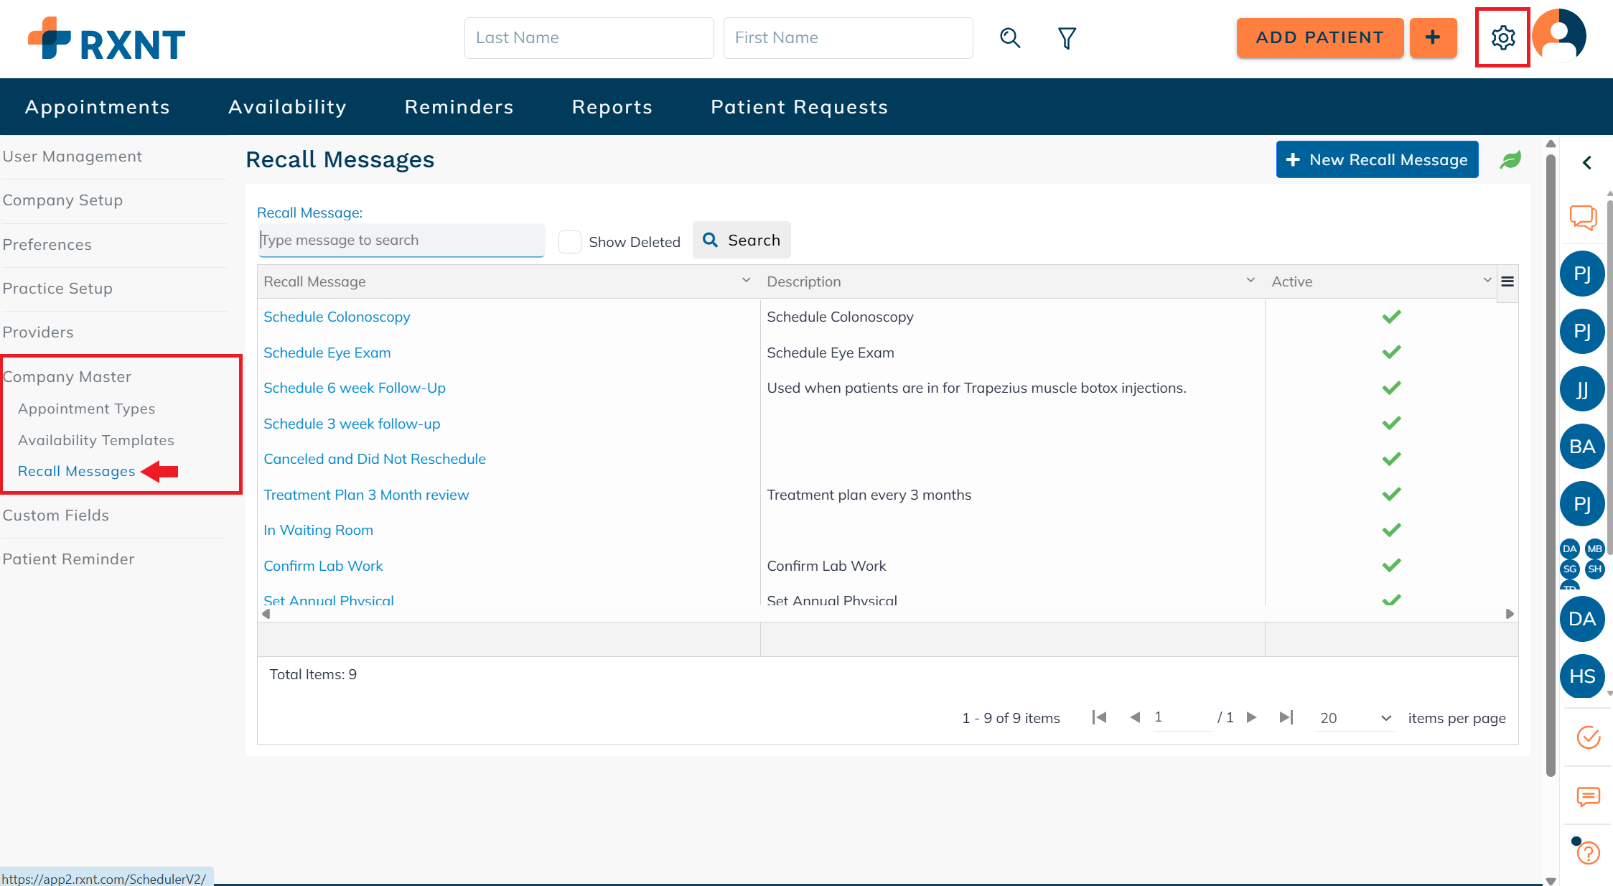Open the Patient Requests menu

click(x=799, y=107)
